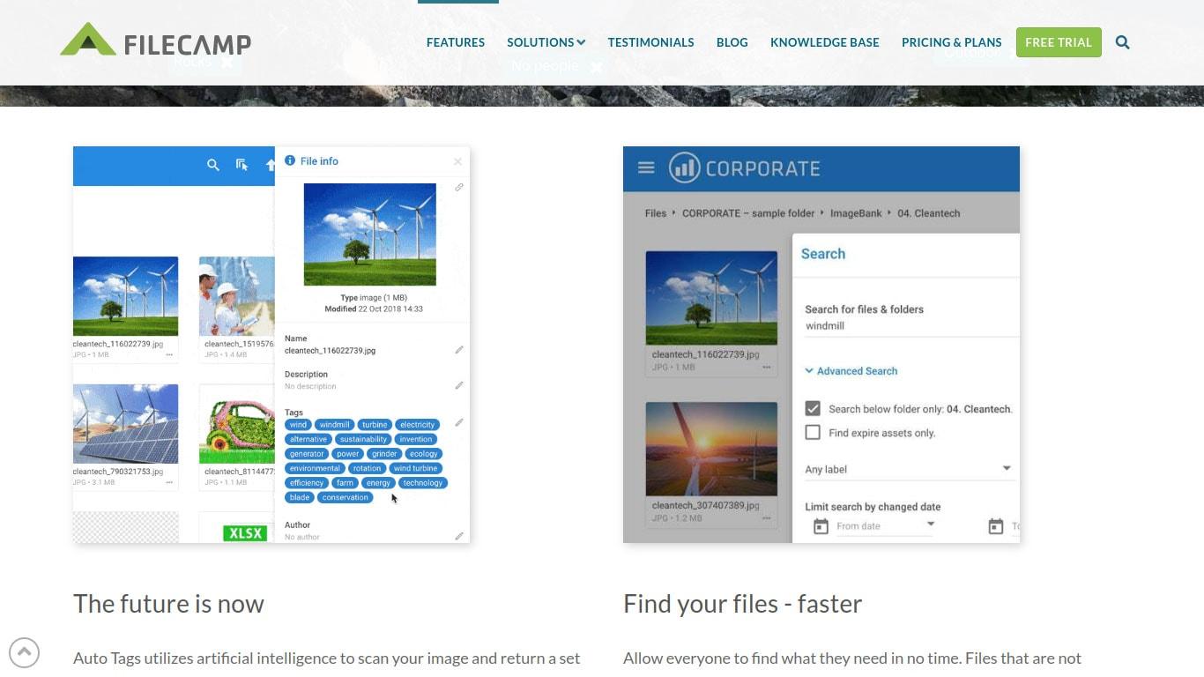1204x677 pixels.
Task: Enable the Find expire assets only checkbox
Action: (x=813, y=433)
